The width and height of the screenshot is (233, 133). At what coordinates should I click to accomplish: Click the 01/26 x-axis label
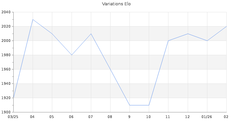tap(207, 117)
